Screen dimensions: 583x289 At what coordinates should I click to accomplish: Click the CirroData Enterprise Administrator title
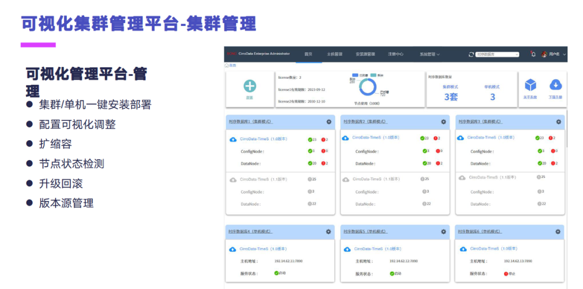[264, 54]
